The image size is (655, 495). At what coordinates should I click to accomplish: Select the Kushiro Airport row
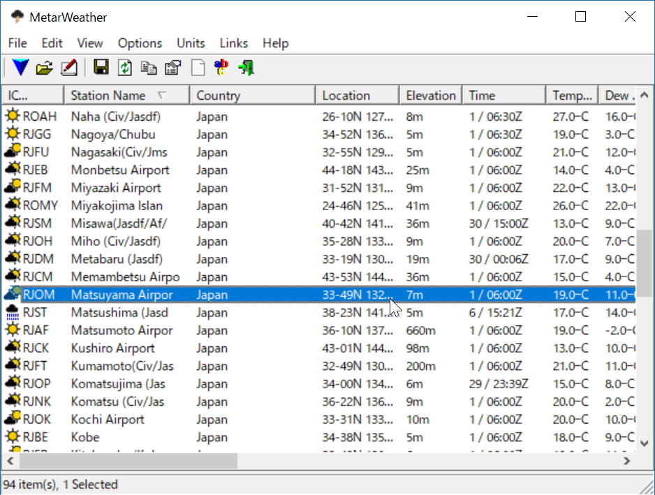(319, 348)
